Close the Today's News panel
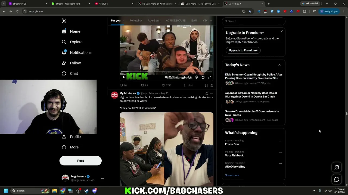This screenshot has width=348, height=195. tap(279, 65)
